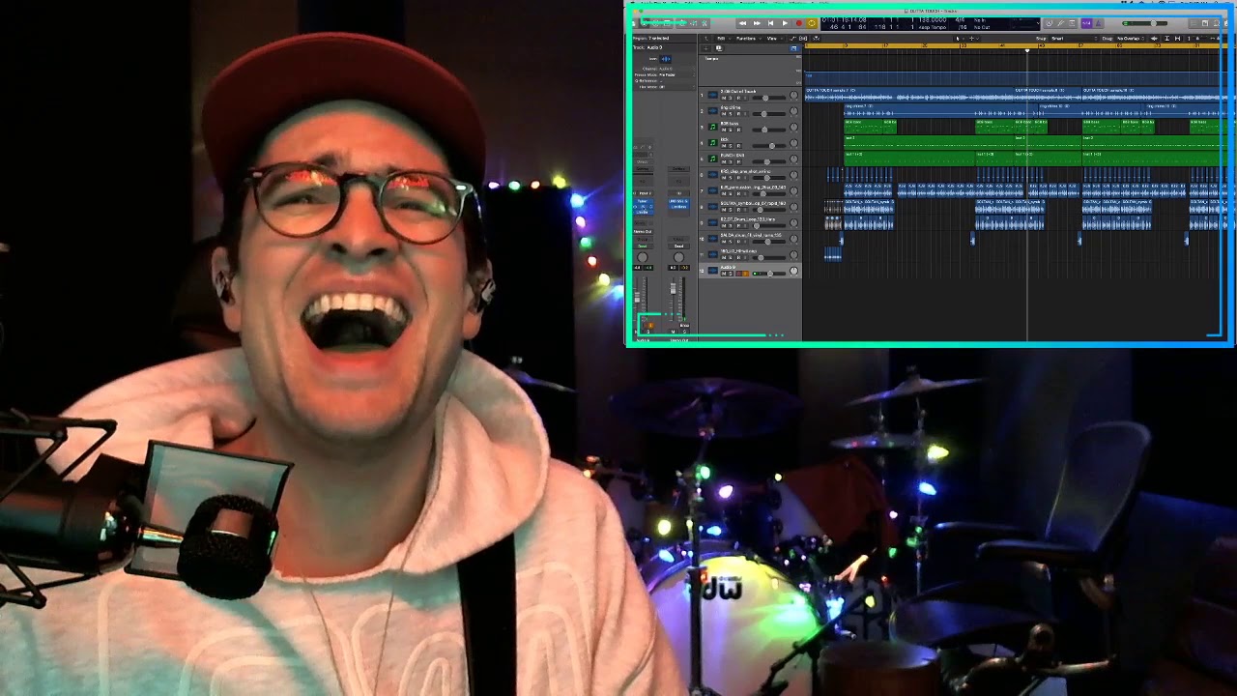Record-enable the 808 bass track

point(738,130)
